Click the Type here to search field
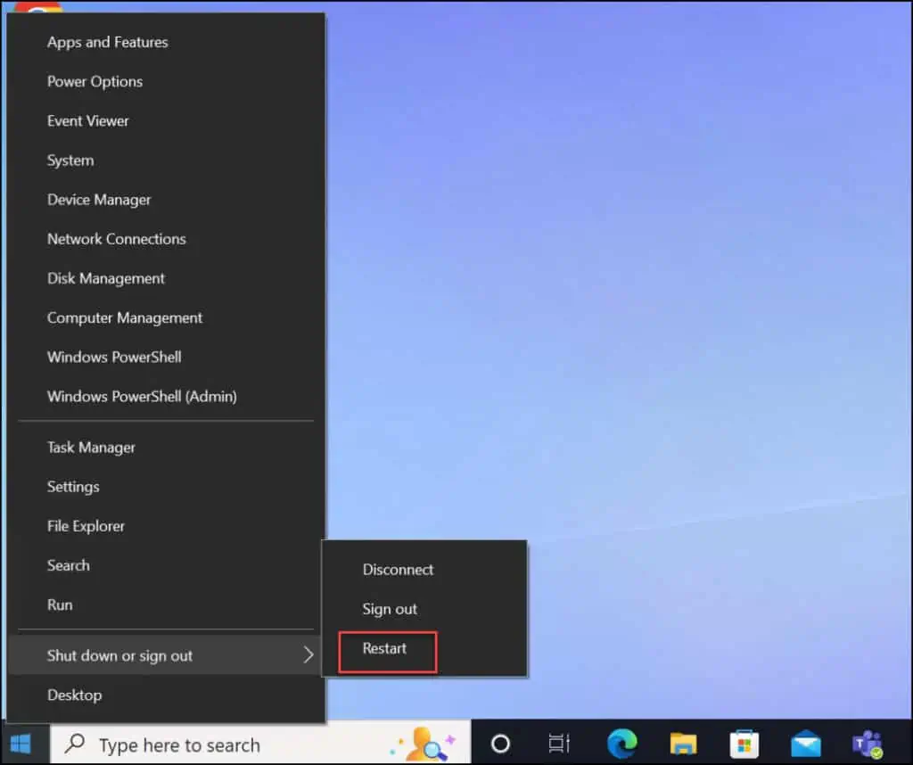This screenshot has width=913, height=765. [x=260, y=744]
